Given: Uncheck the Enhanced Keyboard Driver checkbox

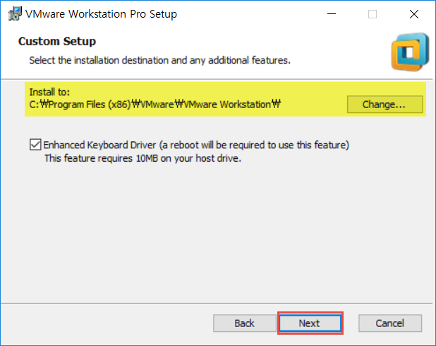Looking at the screenshot, I should (35, 145).
